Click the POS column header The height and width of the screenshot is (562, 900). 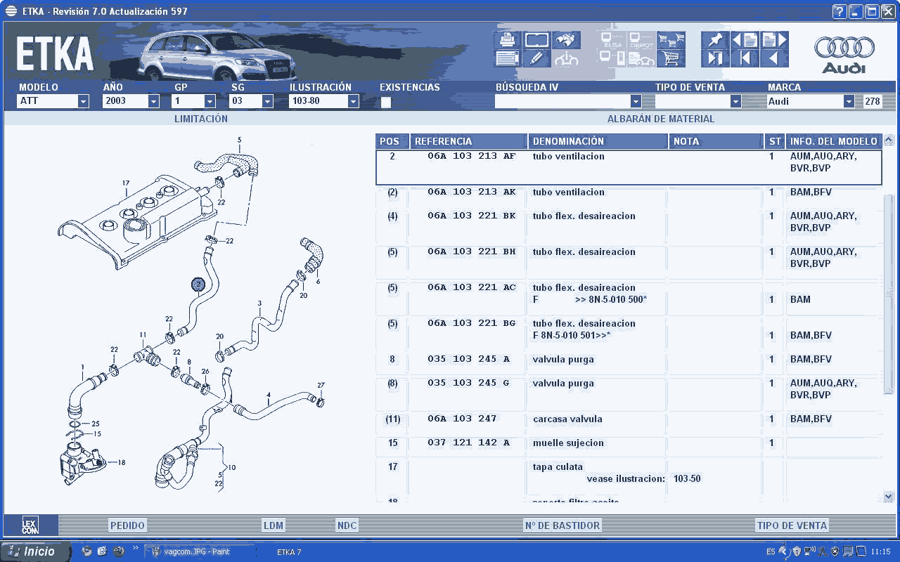point(392,141)
